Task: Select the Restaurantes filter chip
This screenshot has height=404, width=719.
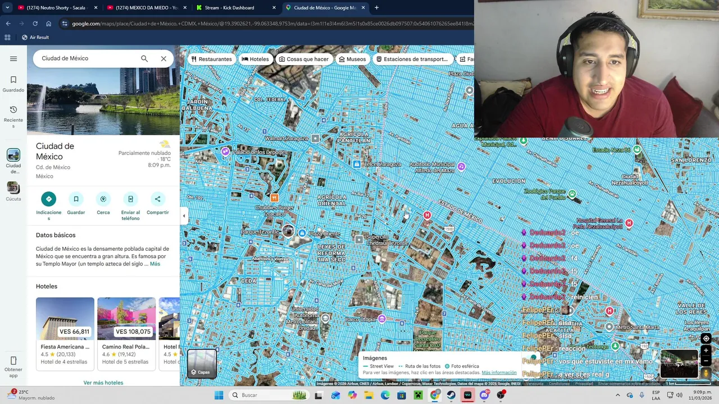Action: (x=211, y=59)
